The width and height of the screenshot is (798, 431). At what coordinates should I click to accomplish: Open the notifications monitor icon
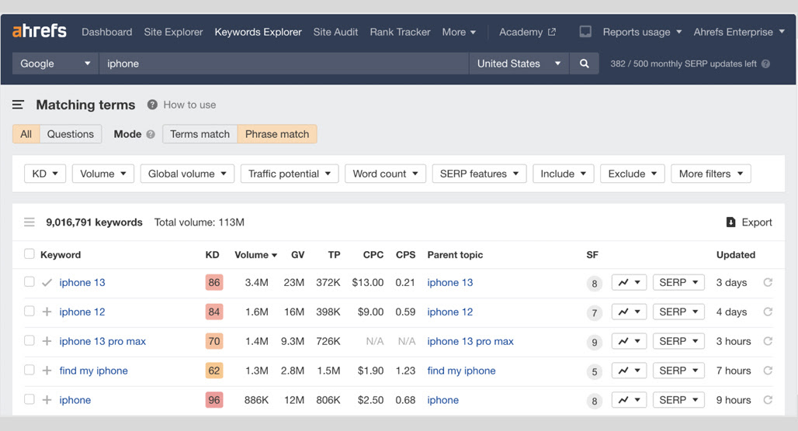coord(585,32)
